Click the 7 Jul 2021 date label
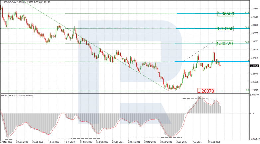This screenshot has height=144, width=260. coord(197,142)
